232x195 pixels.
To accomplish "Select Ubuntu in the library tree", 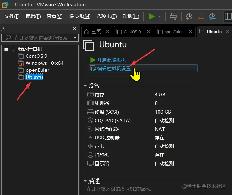I will pos(34,77).
